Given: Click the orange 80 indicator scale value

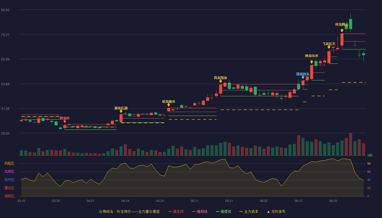Looking at the screenshot, I should [369, 163].
